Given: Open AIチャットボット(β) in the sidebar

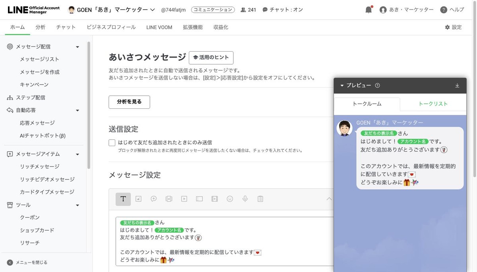Looking at the screenshot, I should [43, 136].
